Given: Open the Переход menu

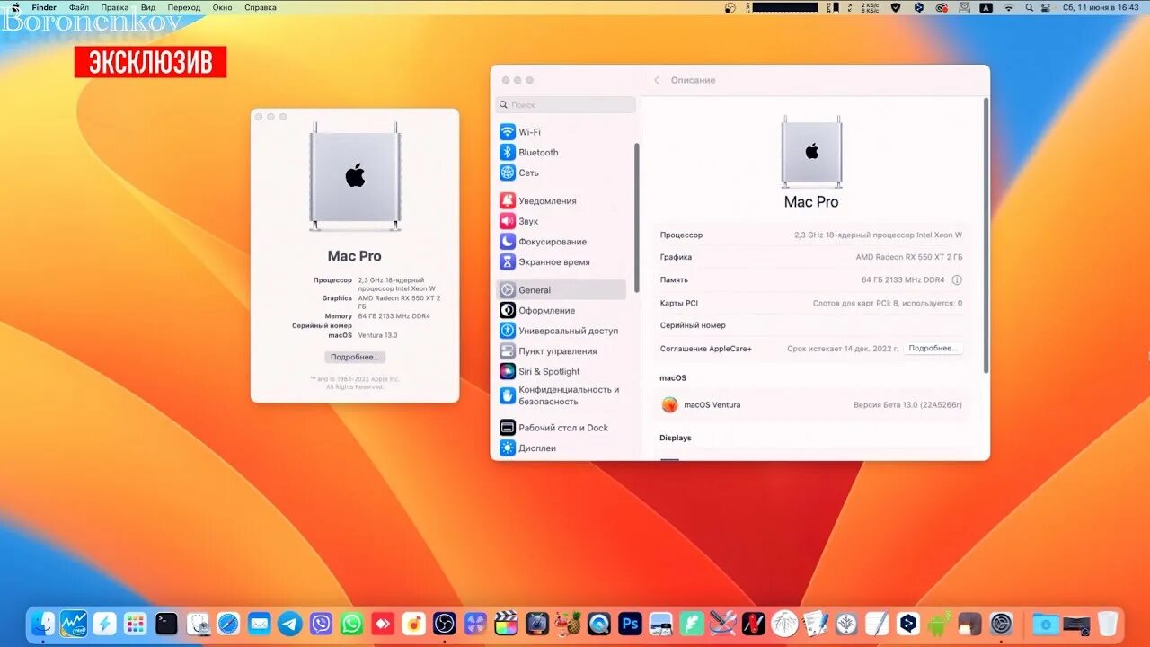Looking at the screenshot, I should 184,7.
